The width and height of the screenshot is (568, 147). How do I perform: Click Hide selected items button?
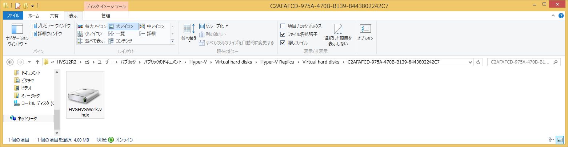(338, 35)
